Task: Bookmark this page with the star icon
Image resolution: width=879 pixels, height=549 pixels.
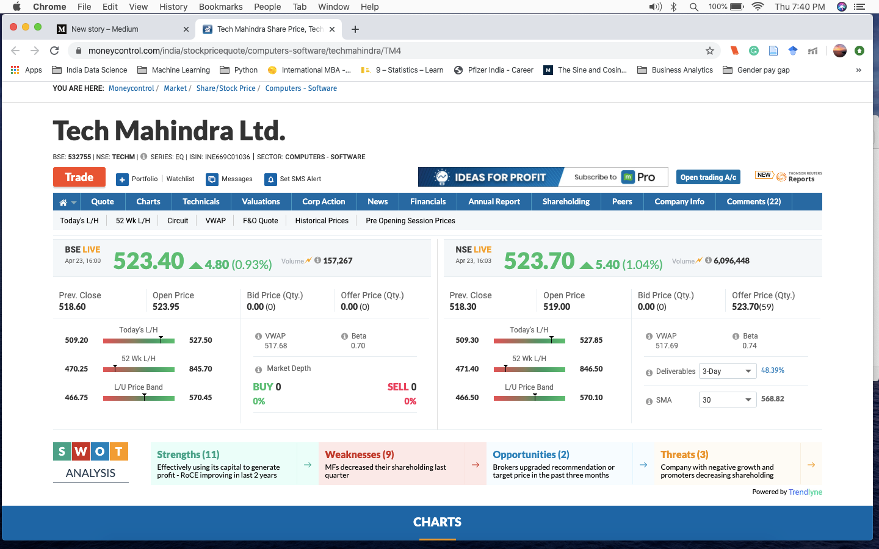Action: click(x=709, y=51)
